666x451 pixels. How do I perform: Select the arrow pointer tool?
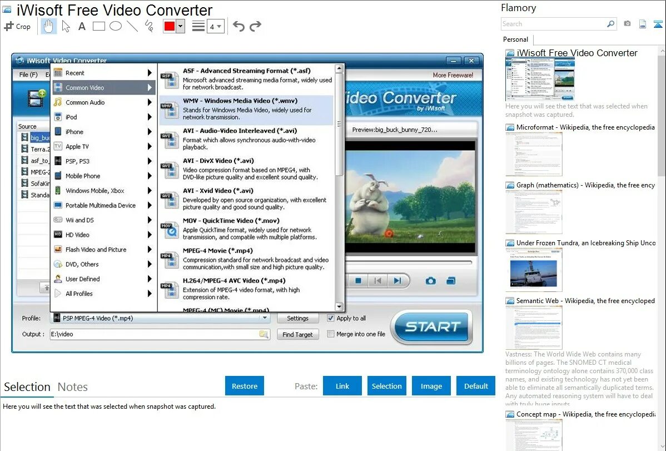66,26
